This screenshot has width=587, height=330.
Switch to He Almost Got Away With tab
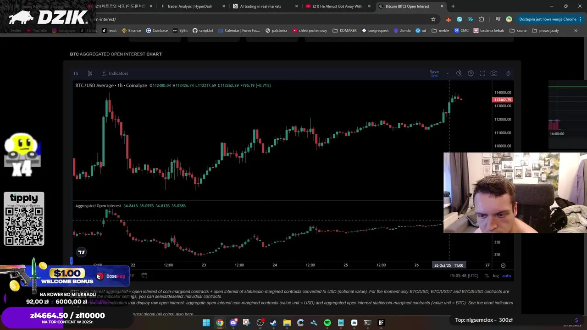(337, 6)
